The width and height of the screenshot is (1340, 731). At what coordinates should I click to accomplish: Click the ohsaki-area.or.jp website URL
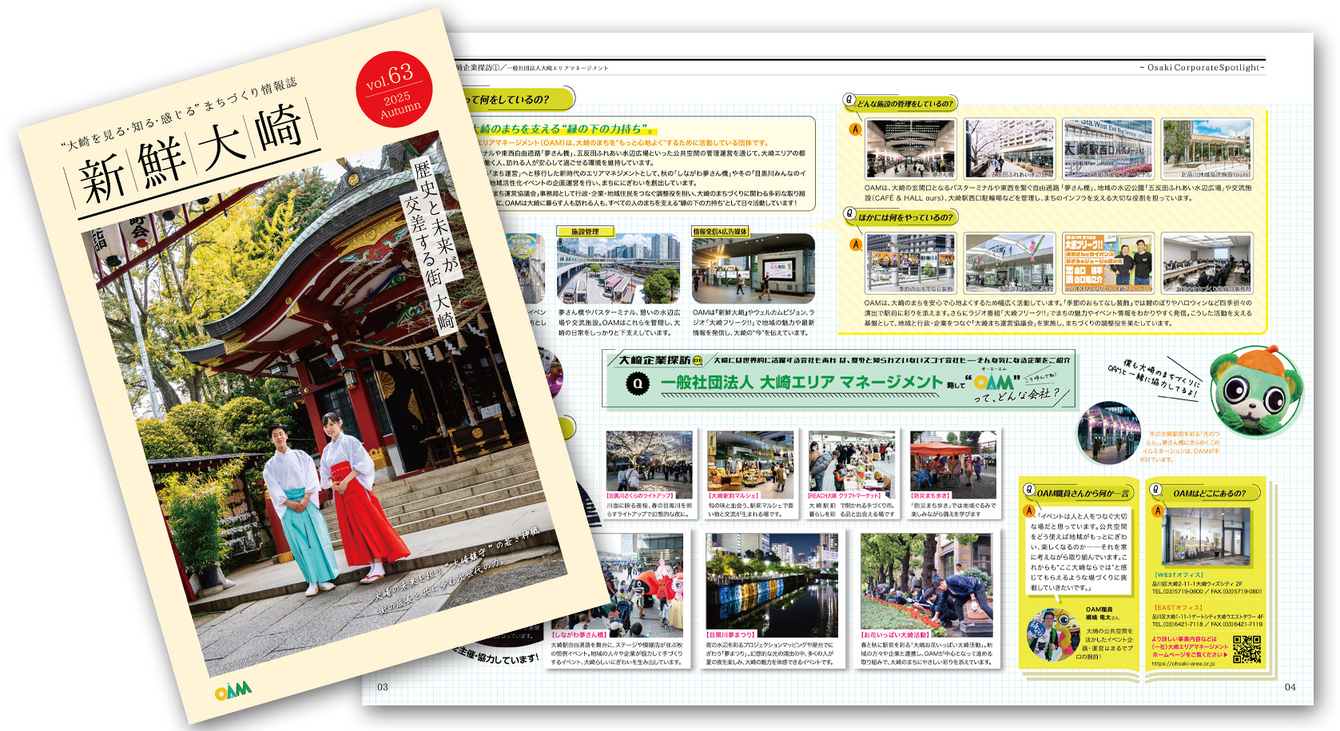coord(1183,664)
